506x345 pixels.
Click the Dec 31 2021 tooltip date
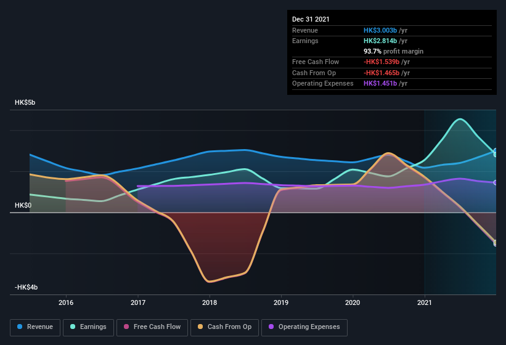click(x=311, y=19)
